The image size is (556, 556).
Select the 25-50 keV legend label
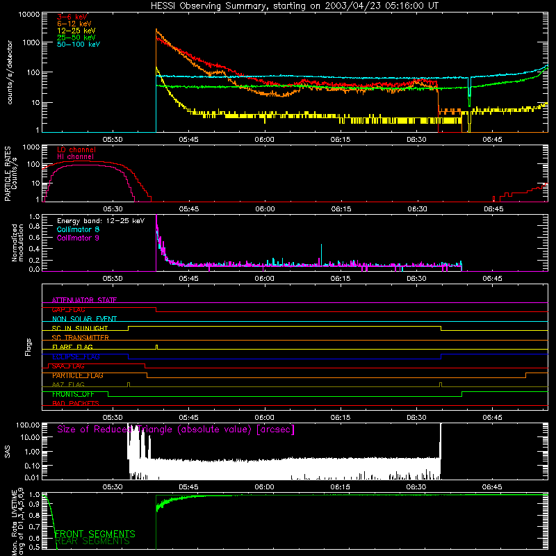tap(76, 38)
